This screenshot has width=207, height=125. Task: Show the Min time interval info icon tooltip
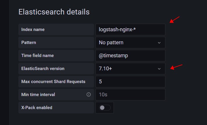click(89, 95)
